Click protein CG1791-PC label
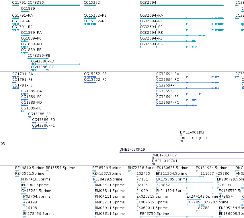This screenshot has width=244, height=218. point(23,85)
